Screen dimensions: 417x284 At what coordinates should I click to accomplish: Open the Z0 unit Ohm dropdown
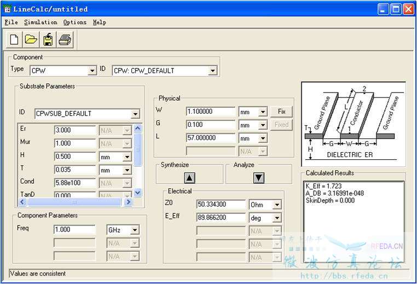pos(277,205)
